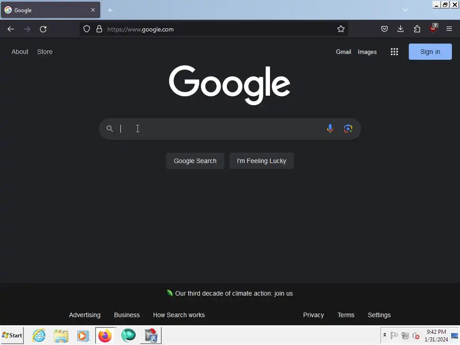The height and width of the screenshot is (345, 460).
Task: Click the Sign in button
Action: pyautogui.click(x=430, y=52)
